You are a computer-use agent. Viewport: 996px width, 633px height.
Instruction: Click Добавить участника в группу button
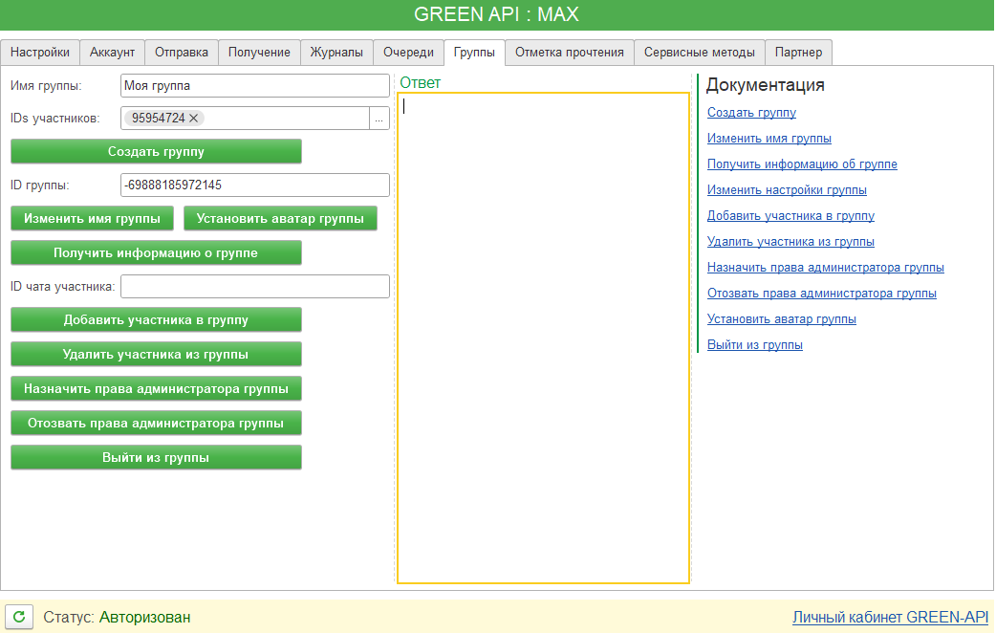click(x=156, y=320)
